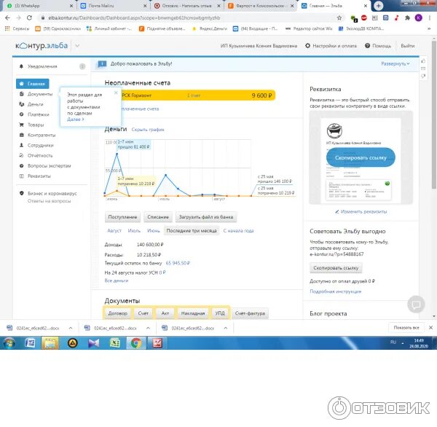437x427 pixels.
Task: Open the Windows Start button
Action: tap(9, 343)
